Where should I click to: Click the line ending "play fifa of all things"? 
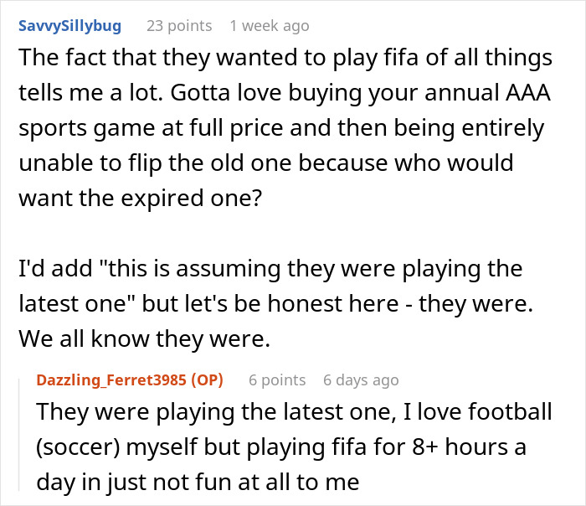(286, 59)
